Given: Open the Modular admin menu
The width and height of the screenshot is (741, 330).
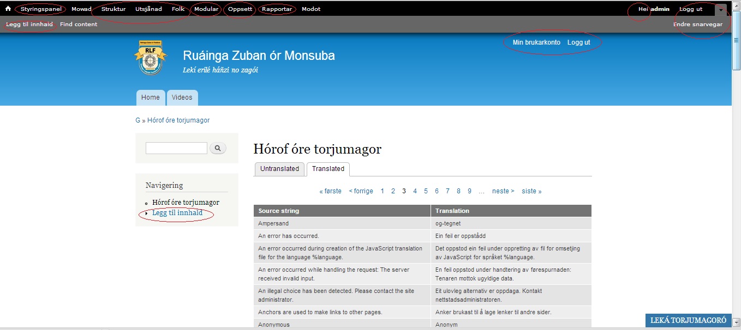Looking at the screenshot, I should pos(206,9).
